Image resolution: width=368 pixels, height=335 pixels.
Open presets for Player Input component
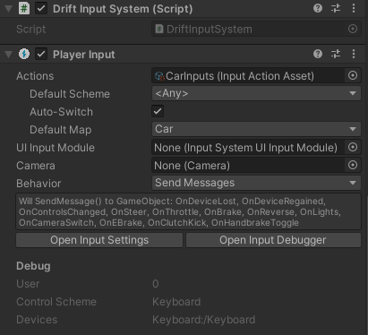pyautogui.click(x=336, y=54)
